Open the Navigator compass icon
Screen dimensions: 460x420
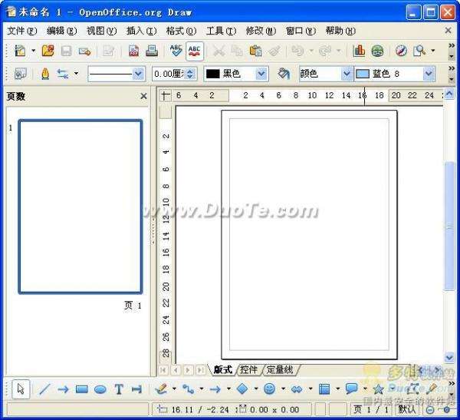401,51
